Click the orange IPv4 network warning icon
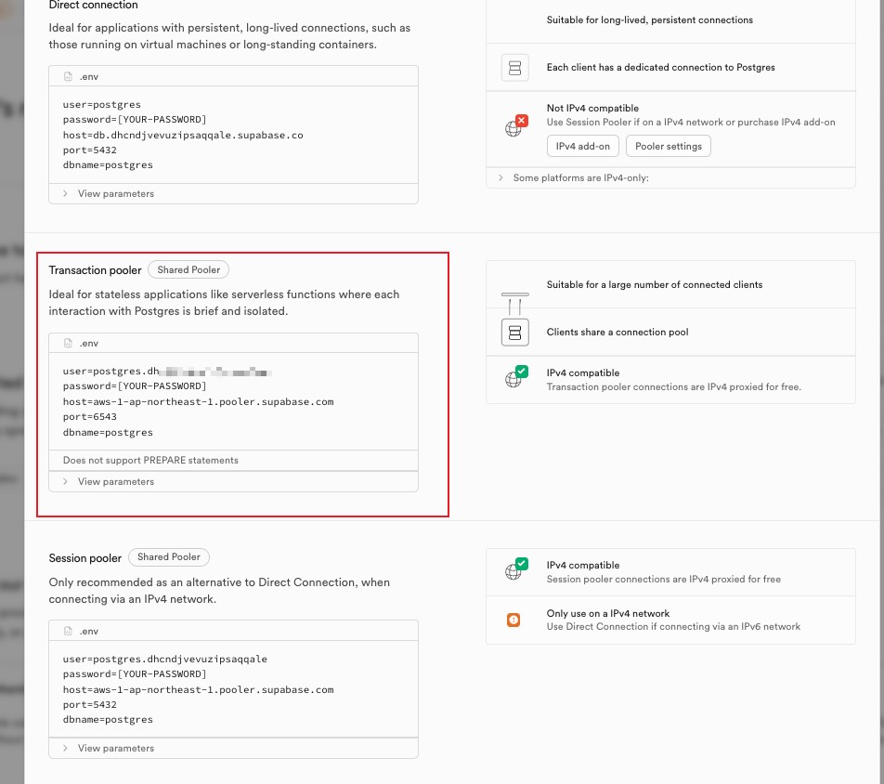This screenshot has width=884, height=784. click(x=513, y=620)
